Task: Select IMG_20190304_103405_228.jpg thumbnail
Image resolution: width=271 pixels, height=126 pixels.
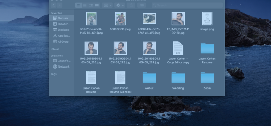Action: pyautogui.click(x=120, y=48)
